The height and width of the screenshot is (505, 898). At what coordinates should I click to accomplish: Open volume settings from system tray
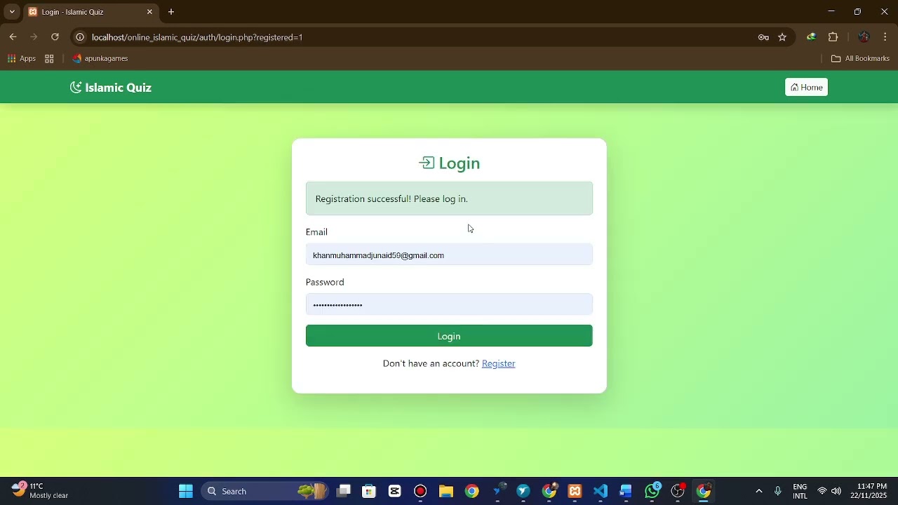click(836, 491)
